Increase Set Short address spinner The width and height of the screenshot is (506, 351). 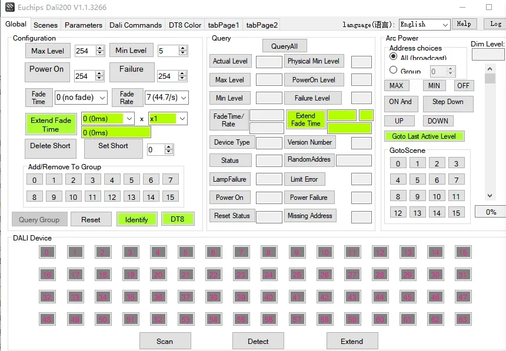pyautogui.click(x=169, y=147)
